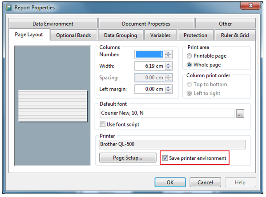Toggle Save printer environment checkbox
The width and height of the screenshot is (266, 197).
165,158
